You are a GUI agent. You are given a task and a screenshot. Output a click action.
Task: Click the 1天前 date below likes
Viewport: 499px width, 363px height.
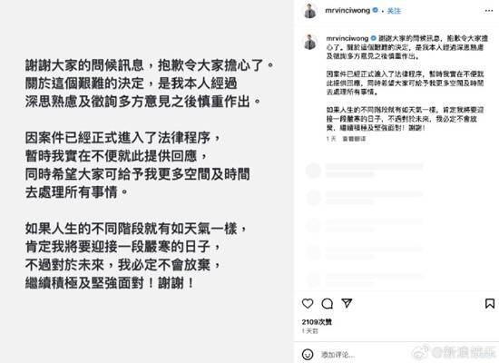309,331
